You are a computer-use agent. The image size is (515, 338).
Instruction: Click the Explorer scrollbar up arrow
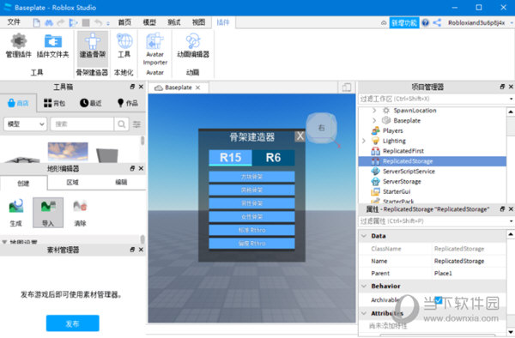pos(511,112)
